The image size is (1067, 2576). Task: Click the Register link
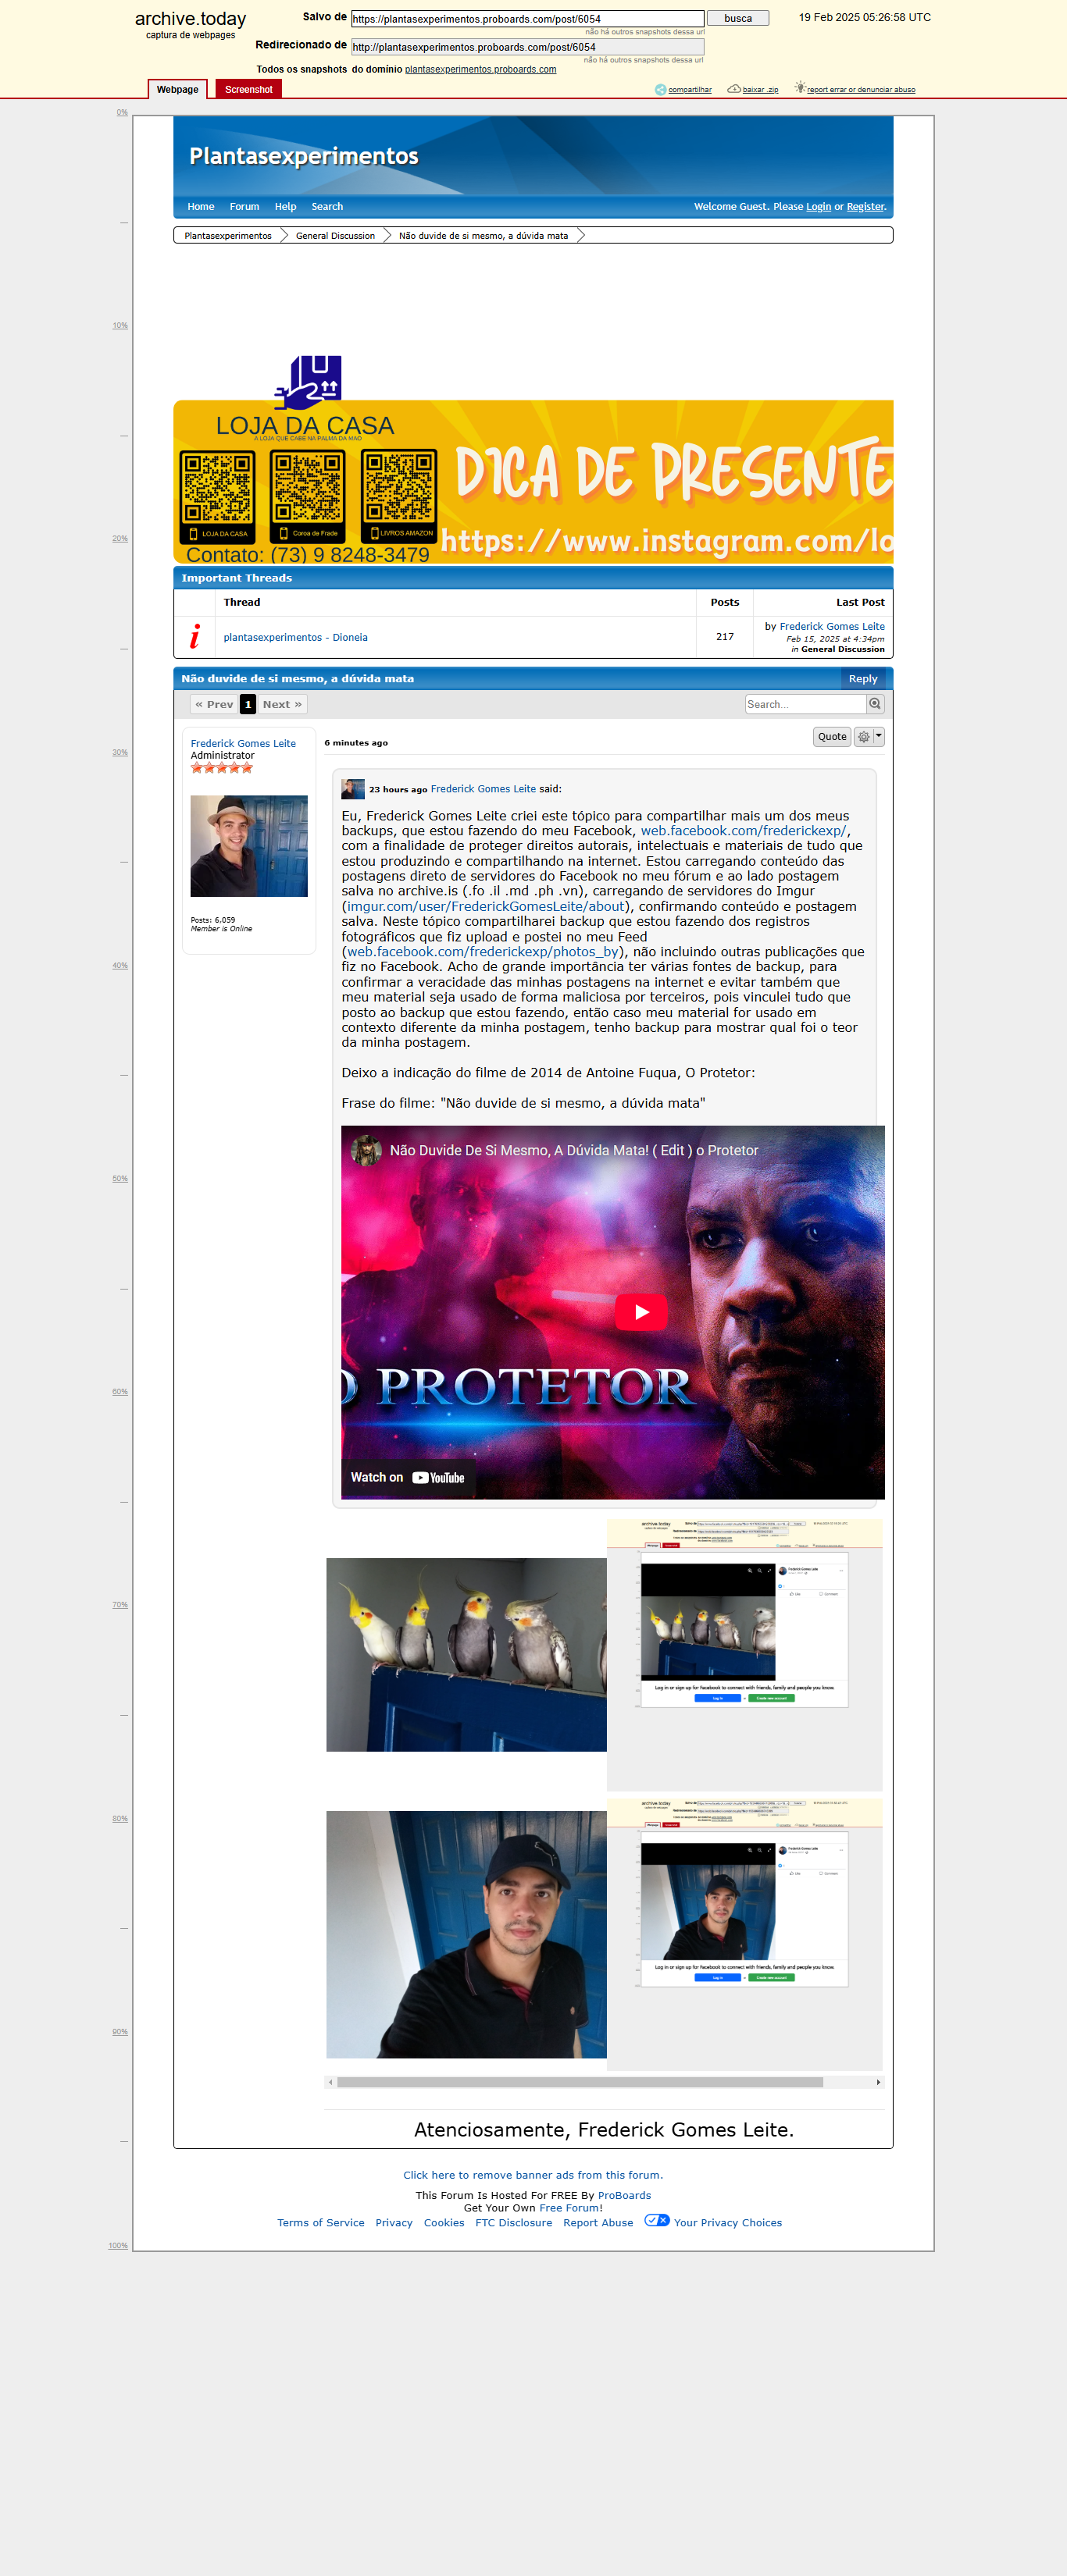(865, 207)
